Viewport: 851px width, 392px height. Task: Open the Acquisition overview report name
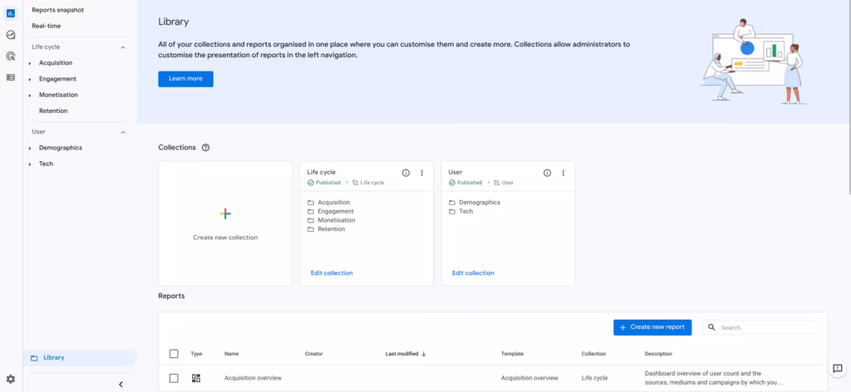[253, 378]
